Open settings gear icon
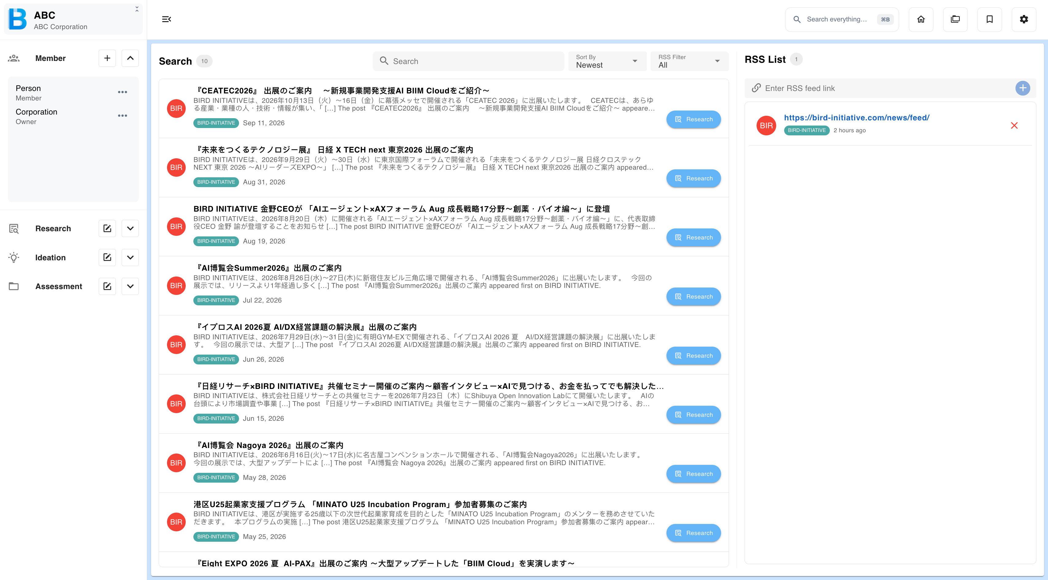 click(1023, 19)
